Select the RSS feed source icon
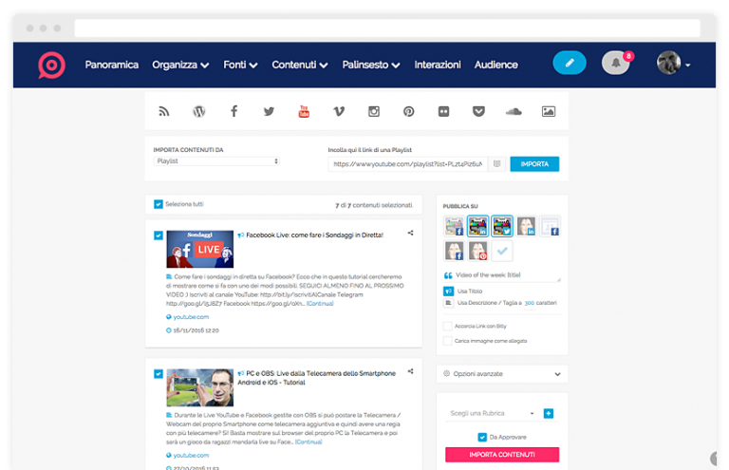 (164, 111)
